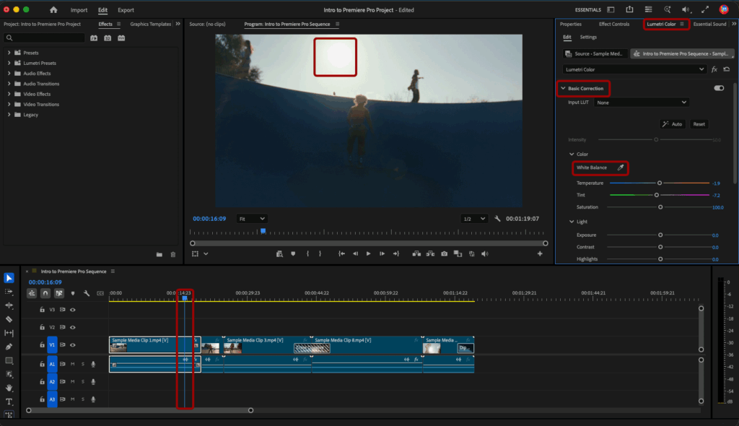The width and height of the screenshot is (739, 426).
Task: Open the Lumetri Color effect dropdown
Action: (x=634, y=69)
